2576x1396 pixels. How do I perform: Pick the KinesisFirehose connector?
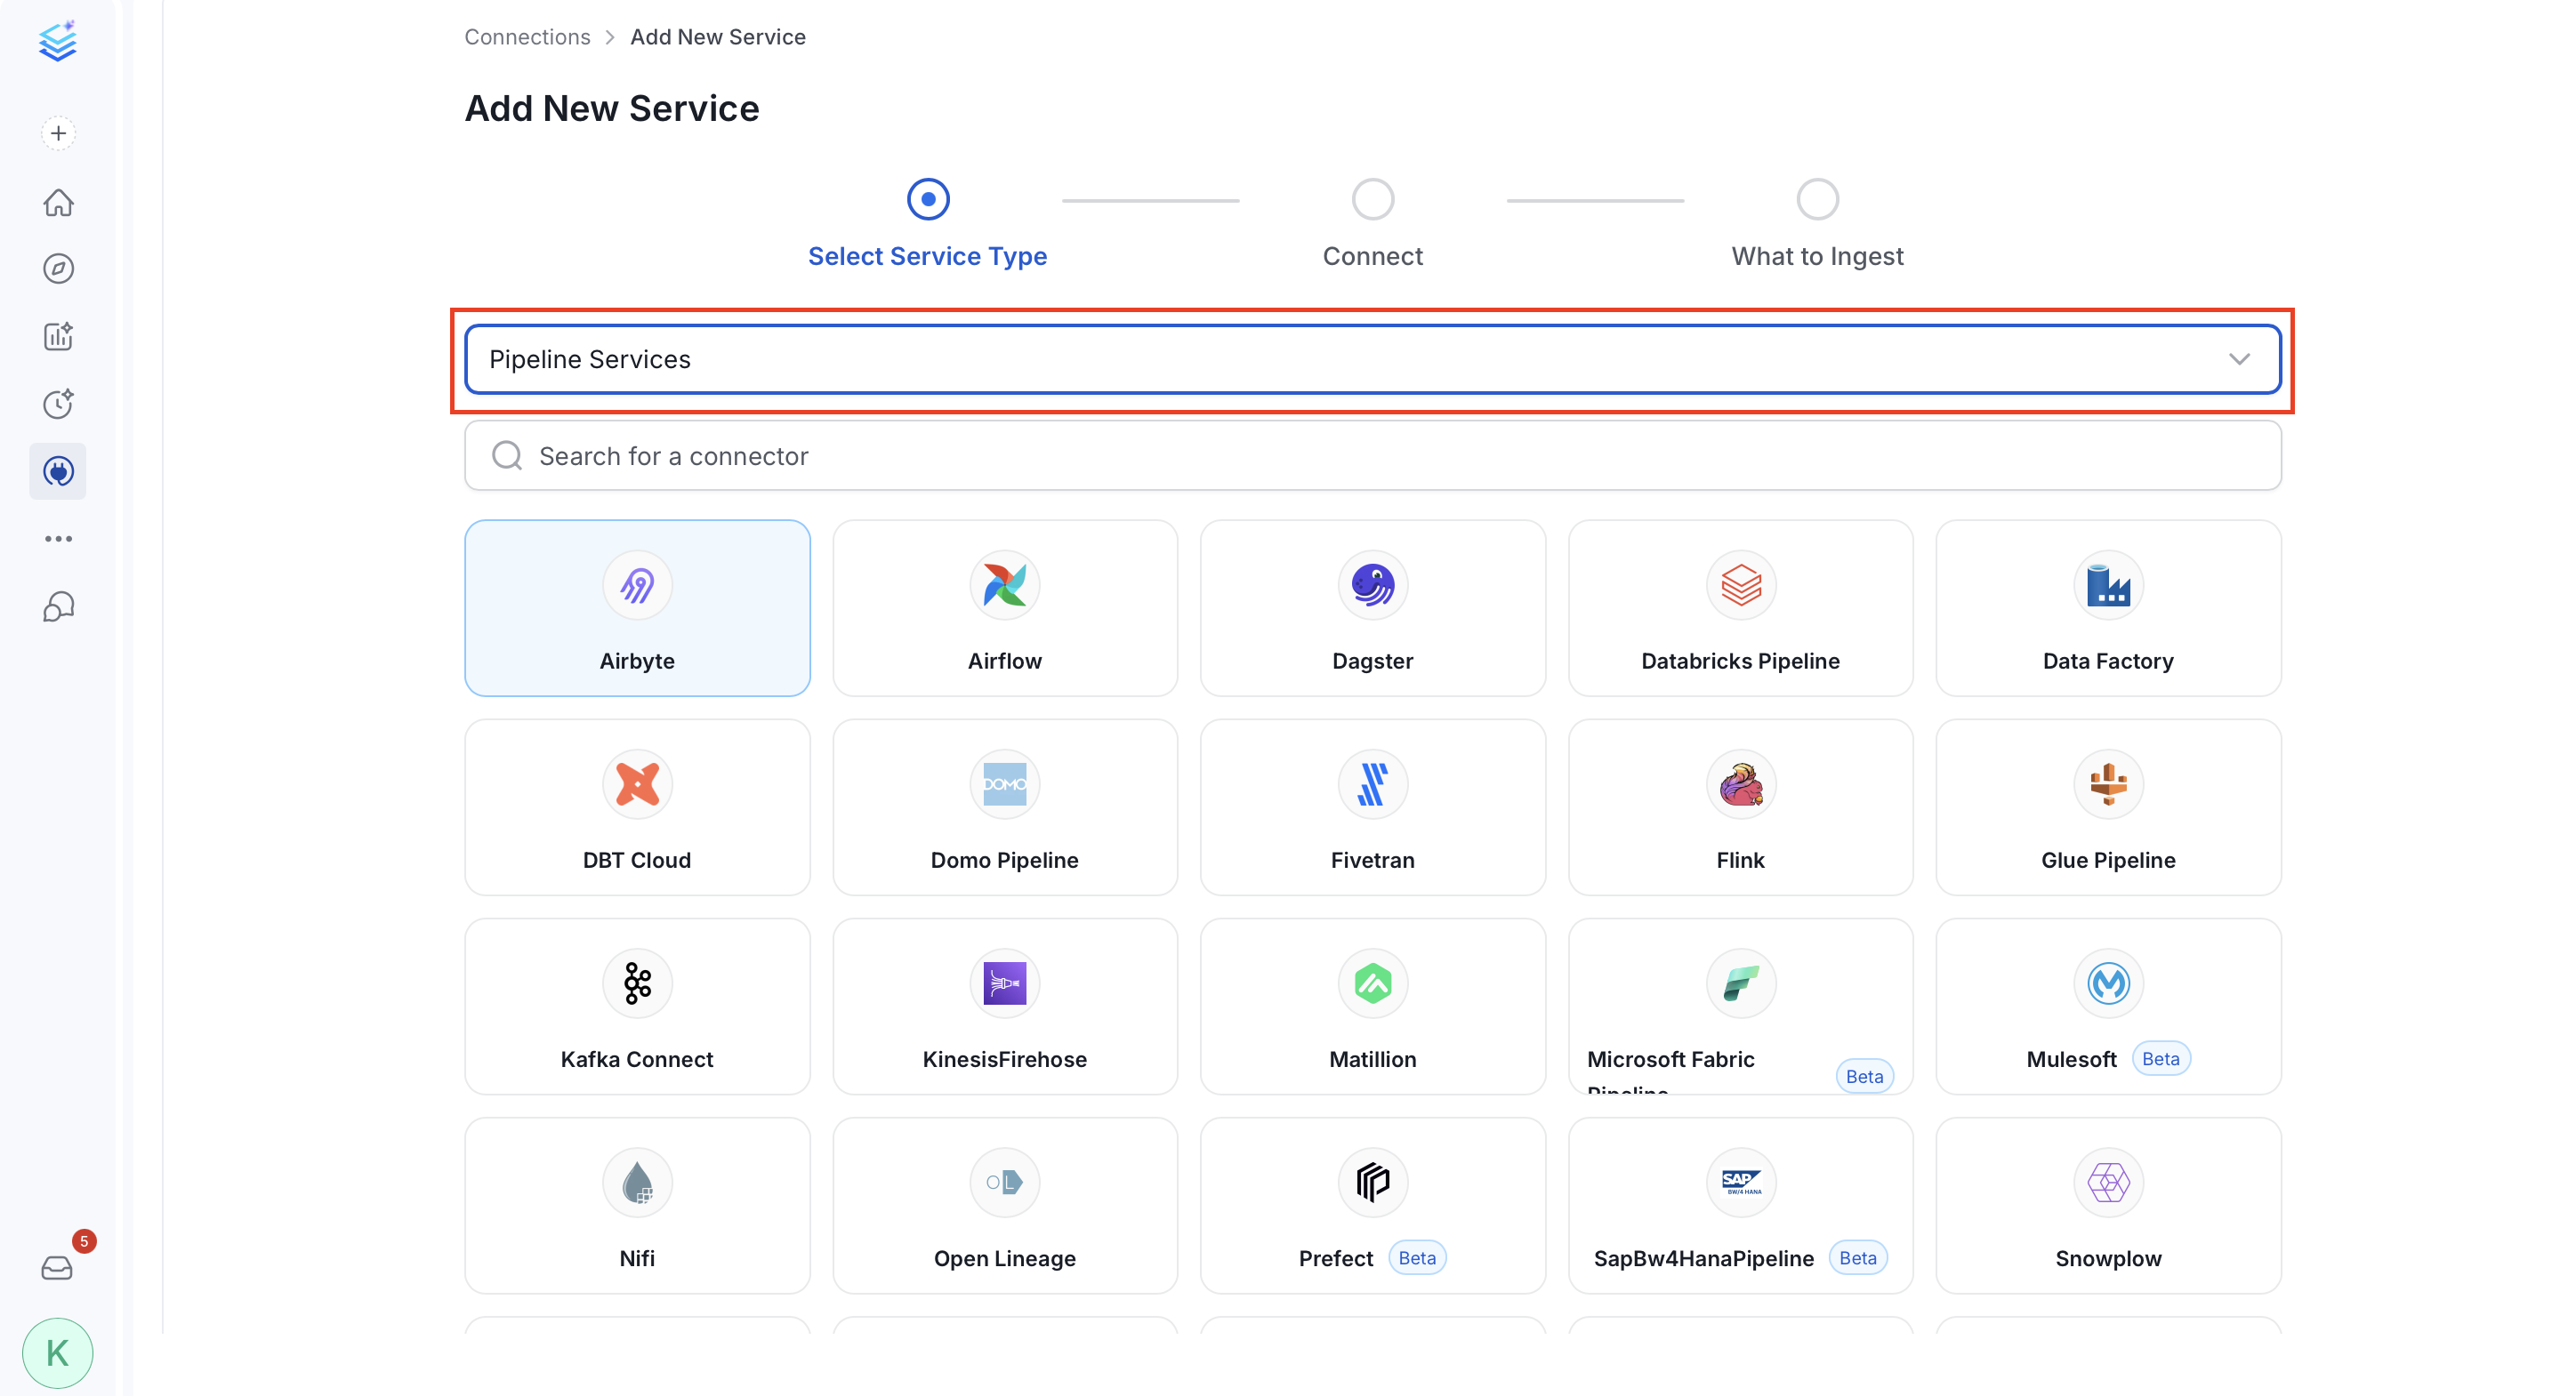(1005, 1007)
